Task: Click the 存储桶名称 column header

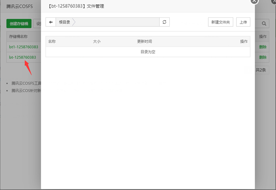Action: (x=18, y=37)
